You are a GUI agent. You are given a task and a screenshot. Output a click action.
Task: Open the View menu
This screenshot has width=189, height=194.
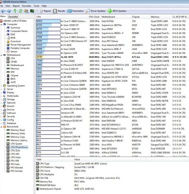(x=8, y=6)
